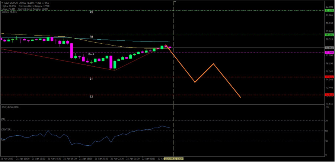The height and width of the screenshot is (162, 335).
Task: Click the red 74.615 price tag
Action: click(329, 77)
